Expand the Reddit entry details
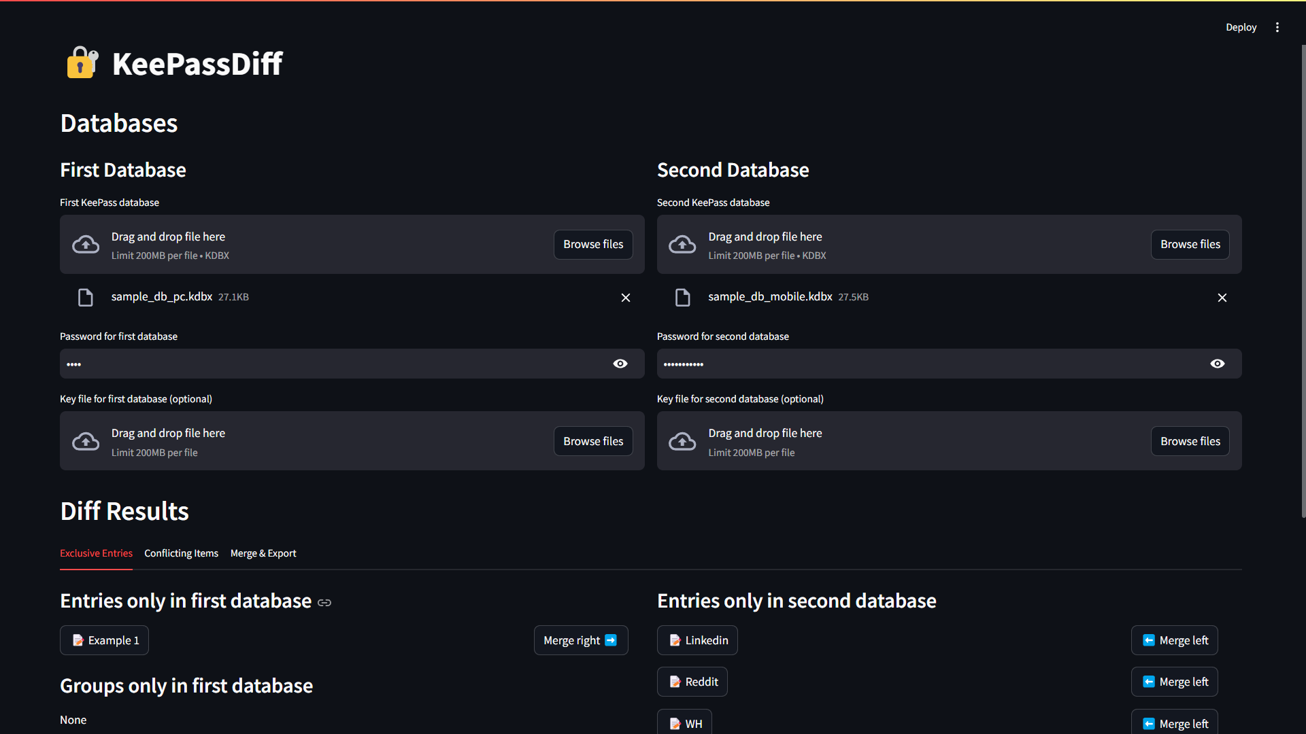 [x=692, y=682]
